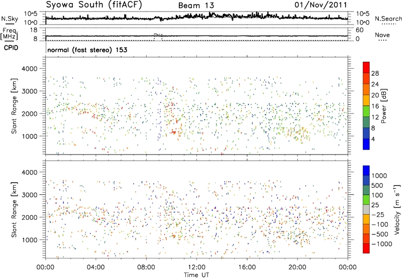Image resolution: width=402 pixels, height=278 pixels.
Task: Click the Freq. [MHz] axis label
Action: click(x=9, y=34)
